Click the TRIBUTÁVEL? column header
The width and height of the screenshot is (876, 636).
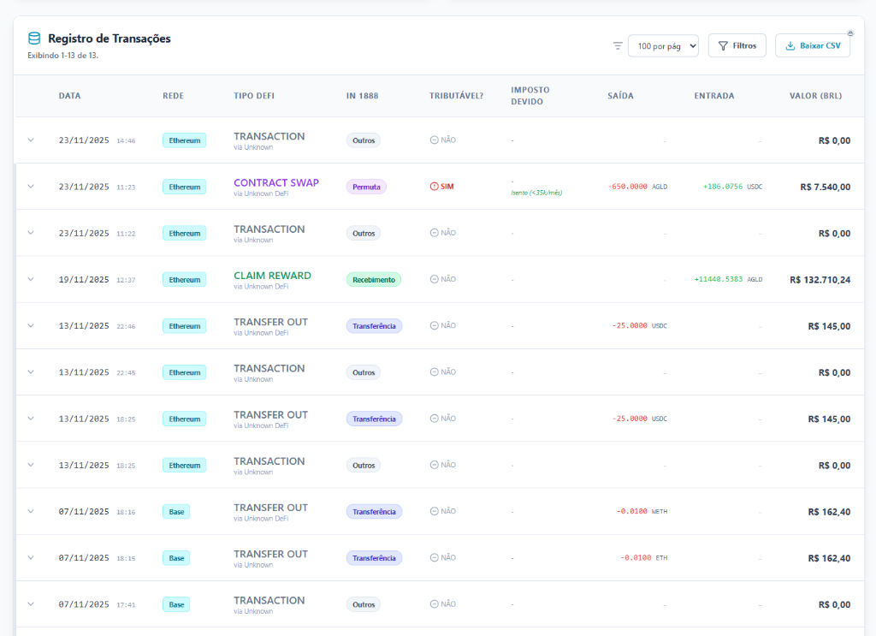click(456, 96)
